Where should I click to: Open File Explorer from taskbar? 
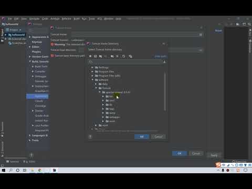32,170
